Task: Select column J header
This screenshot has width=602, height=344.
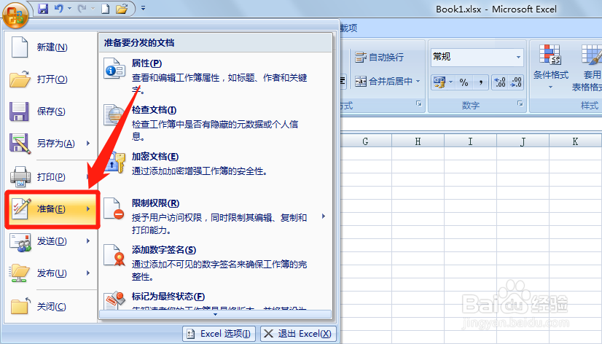Action: tap(523, 141)
